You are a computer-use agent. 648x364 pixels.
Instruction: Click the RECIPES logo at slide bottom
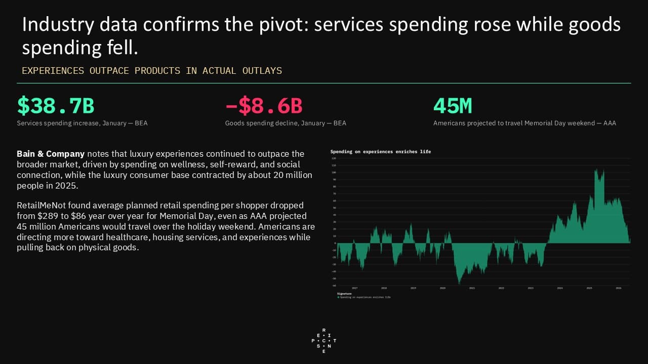click(x=324, y=340)
